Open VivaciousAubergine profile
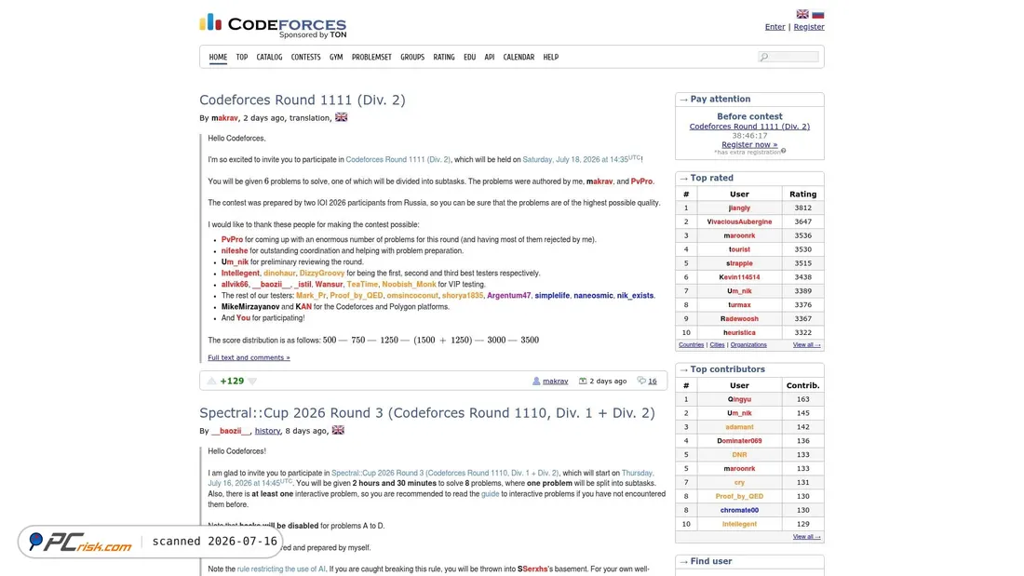 [739, 222]
